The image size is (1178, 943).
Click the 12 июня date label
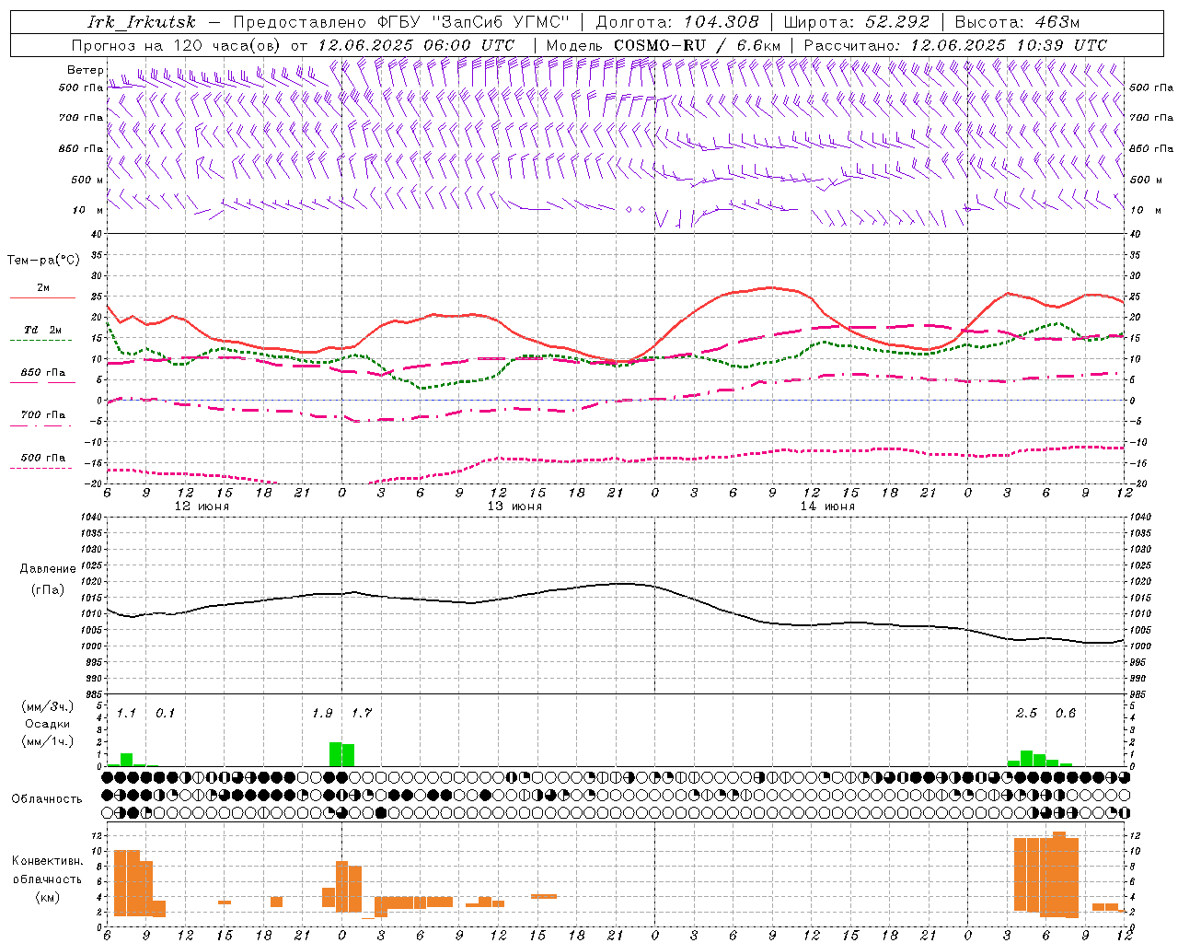tap(202, 506)
